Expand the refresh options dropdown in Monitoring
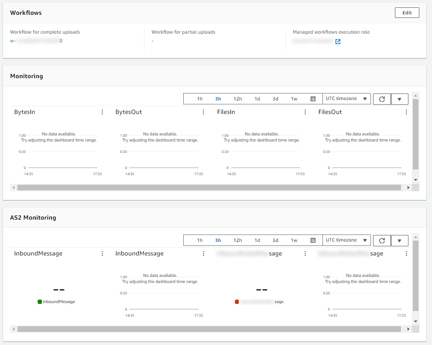The width and height of the screenshot is (432, 345). pyautogui.click(x=399, y=99)
